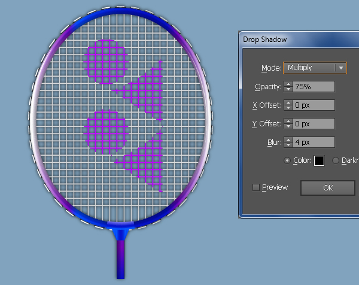Enable the Preview checkbox
Viewport: 359px width, 285px height.
[256, 187]
